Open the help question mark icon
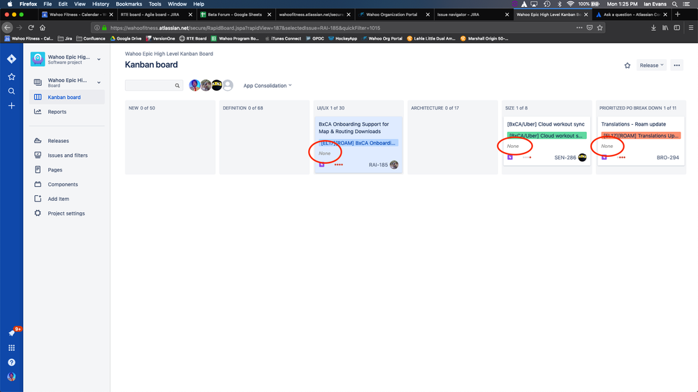The width and height of the screenshot is (698, 392). pyautogui.click(x=12, y=362)
